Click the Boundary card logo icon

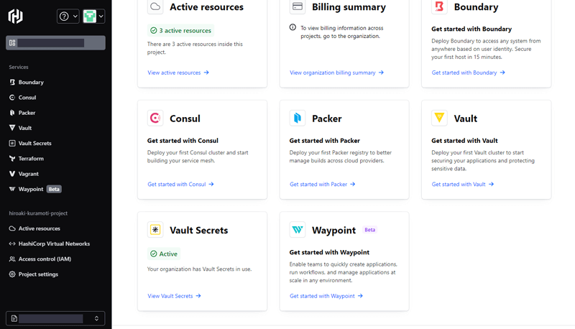[x=439, y=6]
